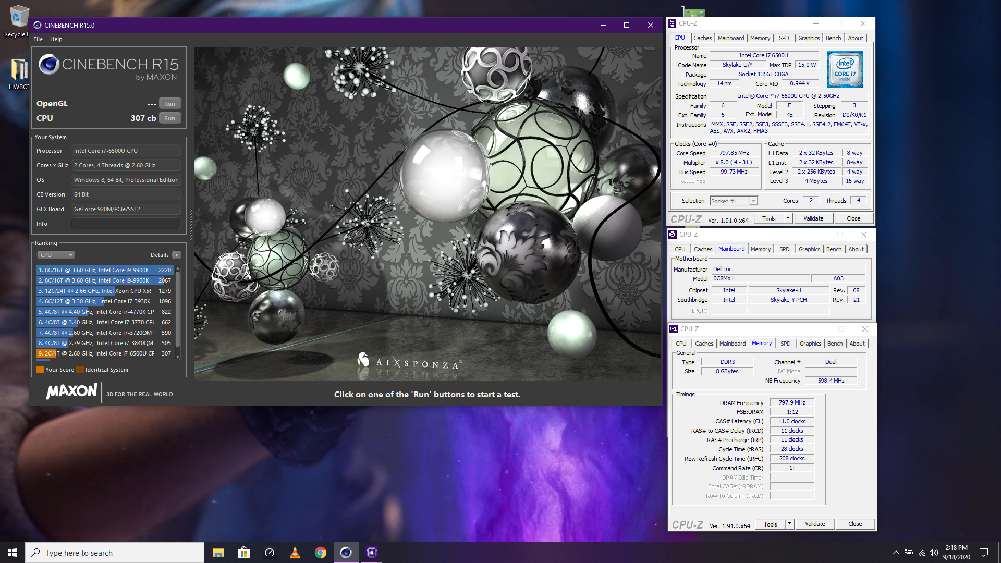Open the ranking type CPU dropdown
Viewport: 1001px width, 563px height.
tap(56, 255)
